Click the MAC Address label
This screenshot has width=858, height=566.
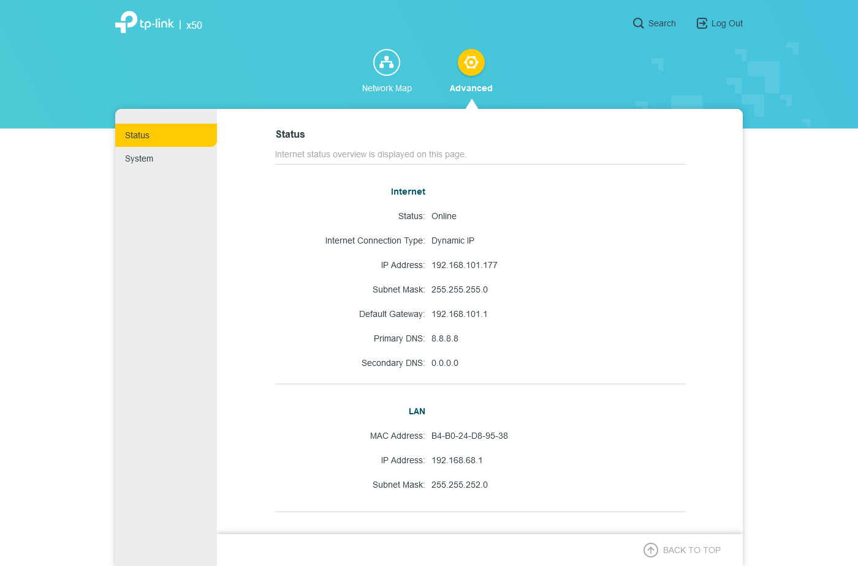(x=398, y=436)
